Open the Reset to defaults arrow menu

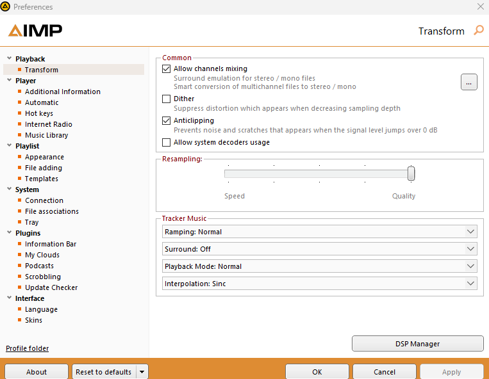(142, 372)
